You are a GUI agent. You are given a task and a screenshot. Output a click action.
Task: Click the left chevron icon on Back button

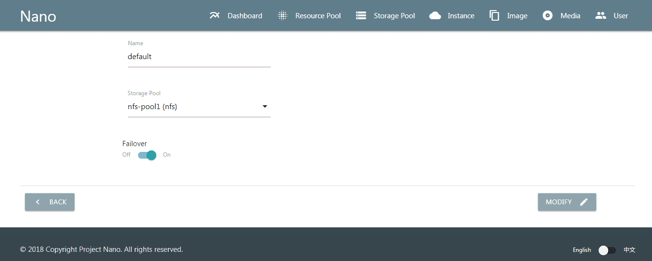tap(38, 202)
